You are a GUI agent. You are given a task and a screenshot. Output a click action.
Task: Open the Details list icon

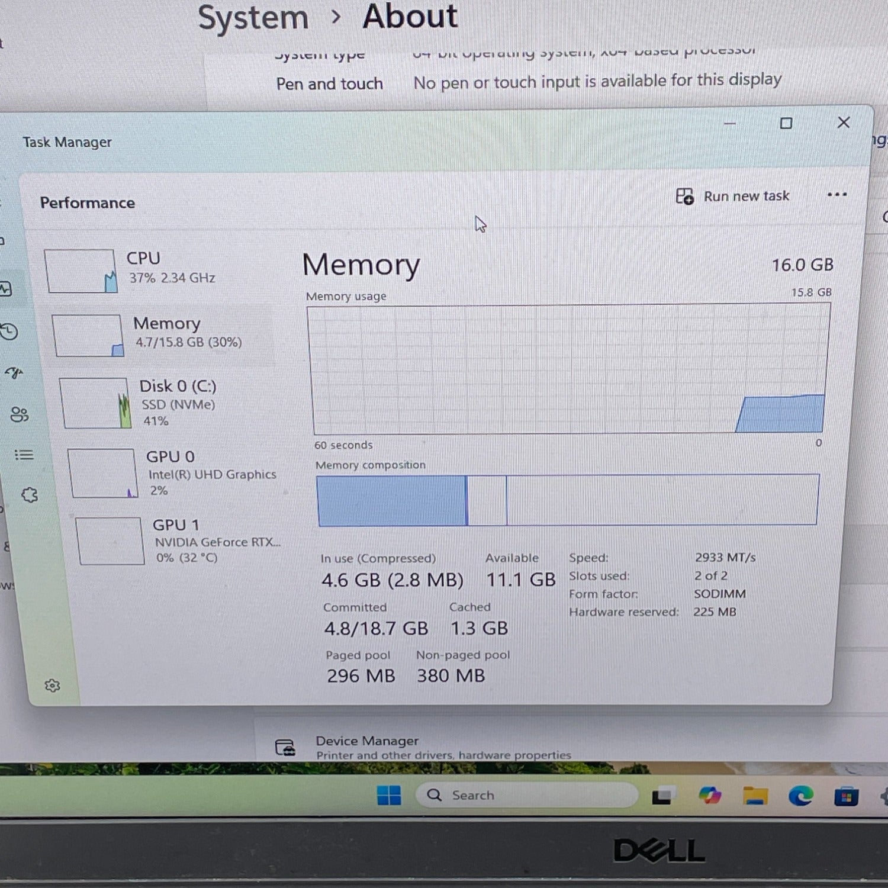point(24,455)
